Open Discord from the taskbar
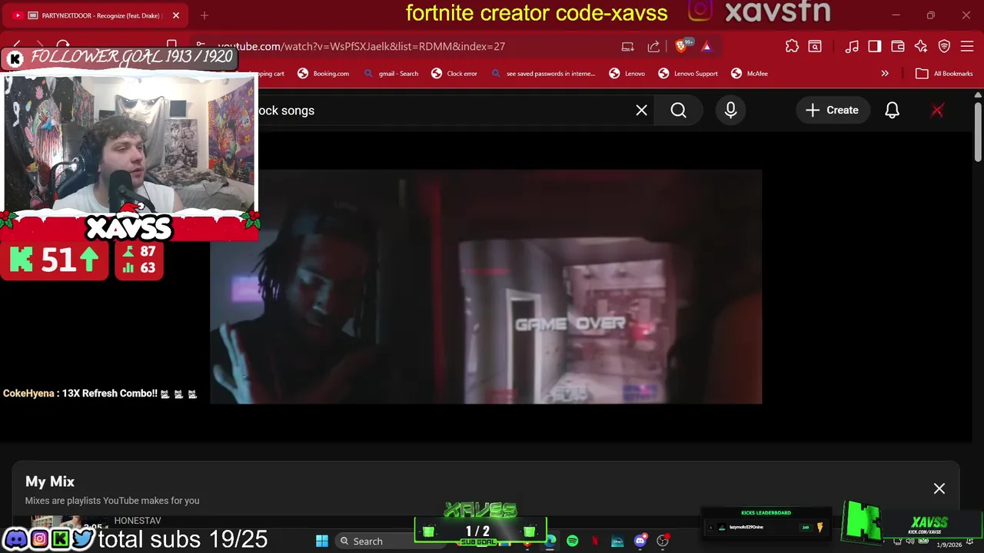Viewport: 984px width, 553px height. coord(640,541)
